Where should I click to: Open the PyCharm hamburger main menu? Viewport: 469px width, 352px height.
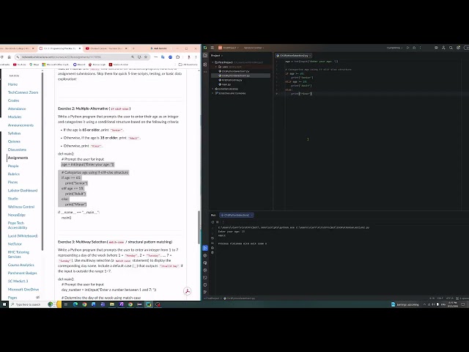point(213,48)
